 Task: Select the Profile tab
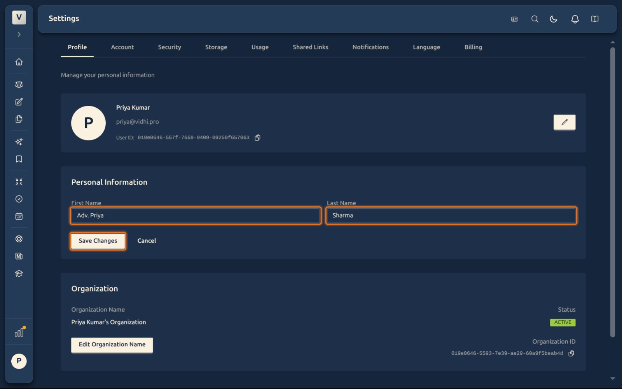[x=77, y=47]
